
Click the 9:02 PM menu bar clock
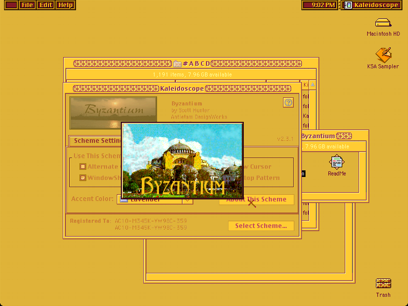pyautogui.click(x=320, y=5)
